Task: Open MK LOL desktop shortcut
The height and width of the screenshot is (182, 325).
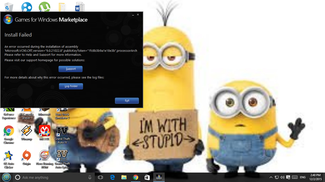Action: click(44, 133)
